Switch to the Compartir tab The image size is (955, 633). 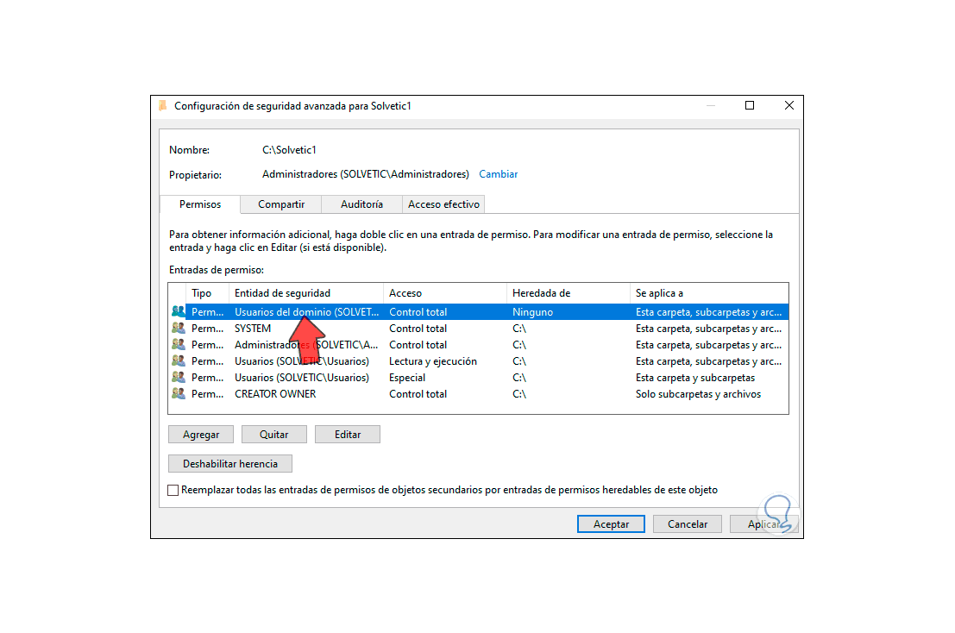[x=280, y=204]
